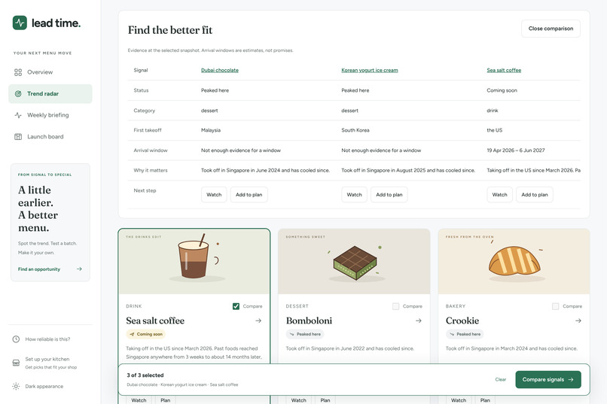The image size is (607, 404).
Task: Click Close comparison button
Action: pyautogui.click(x=551, y=29)
